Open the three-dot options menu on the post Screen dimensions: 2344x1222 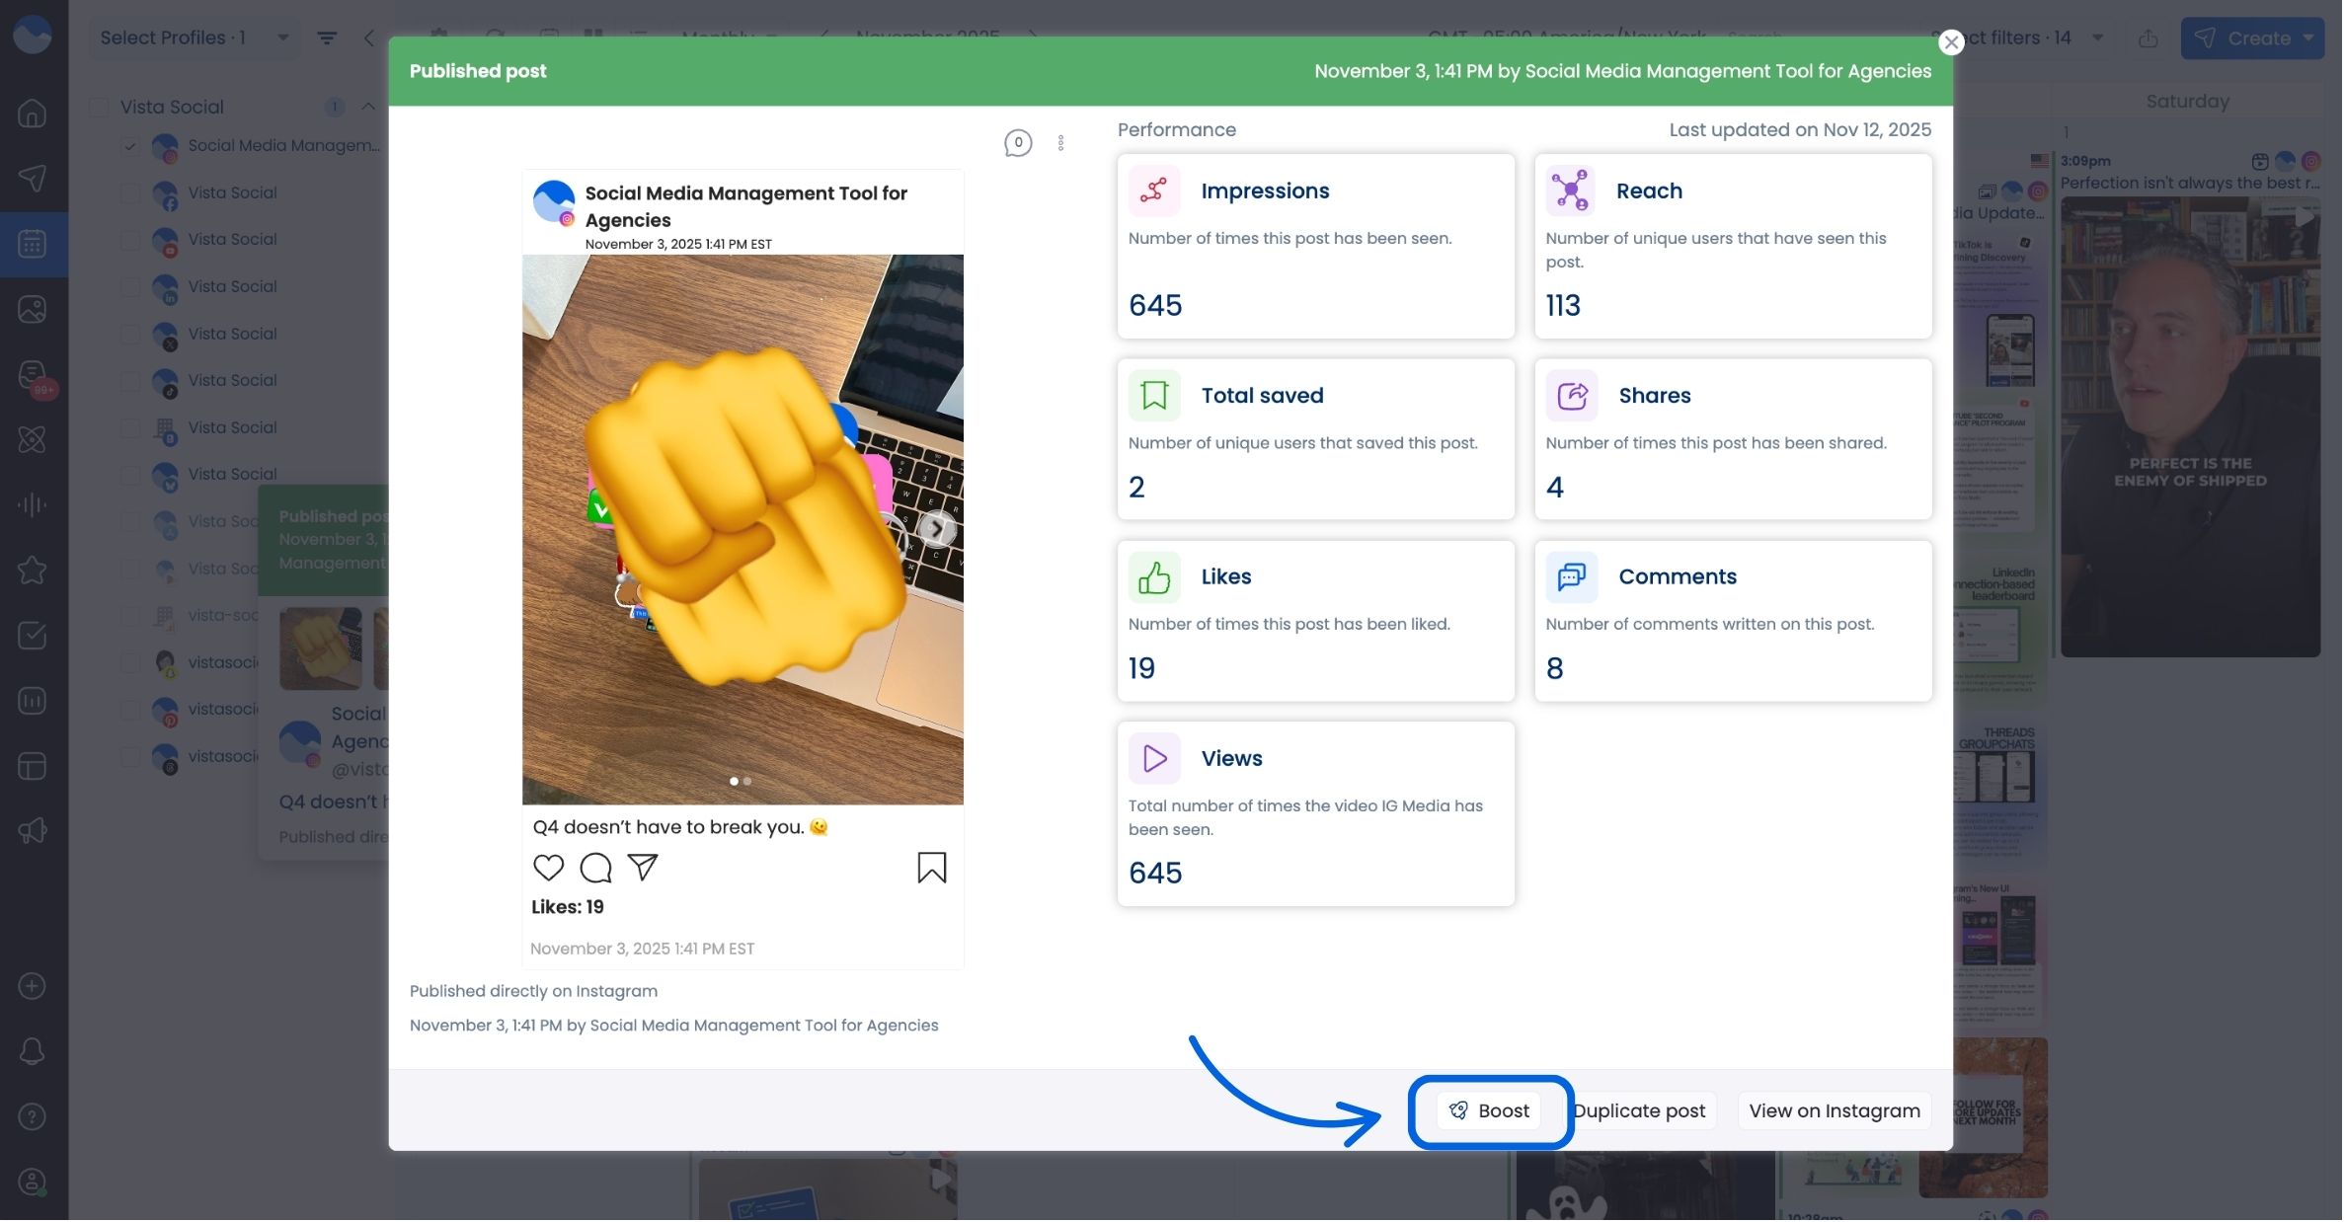click(x=1061, y=143)
